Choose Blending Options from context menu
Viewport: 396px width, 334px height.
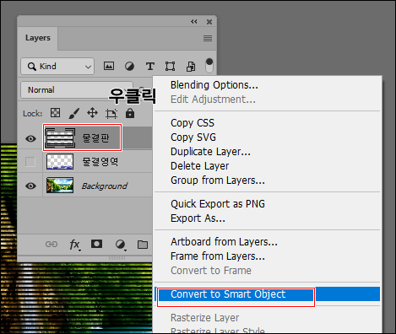click(x=214, y=85)
